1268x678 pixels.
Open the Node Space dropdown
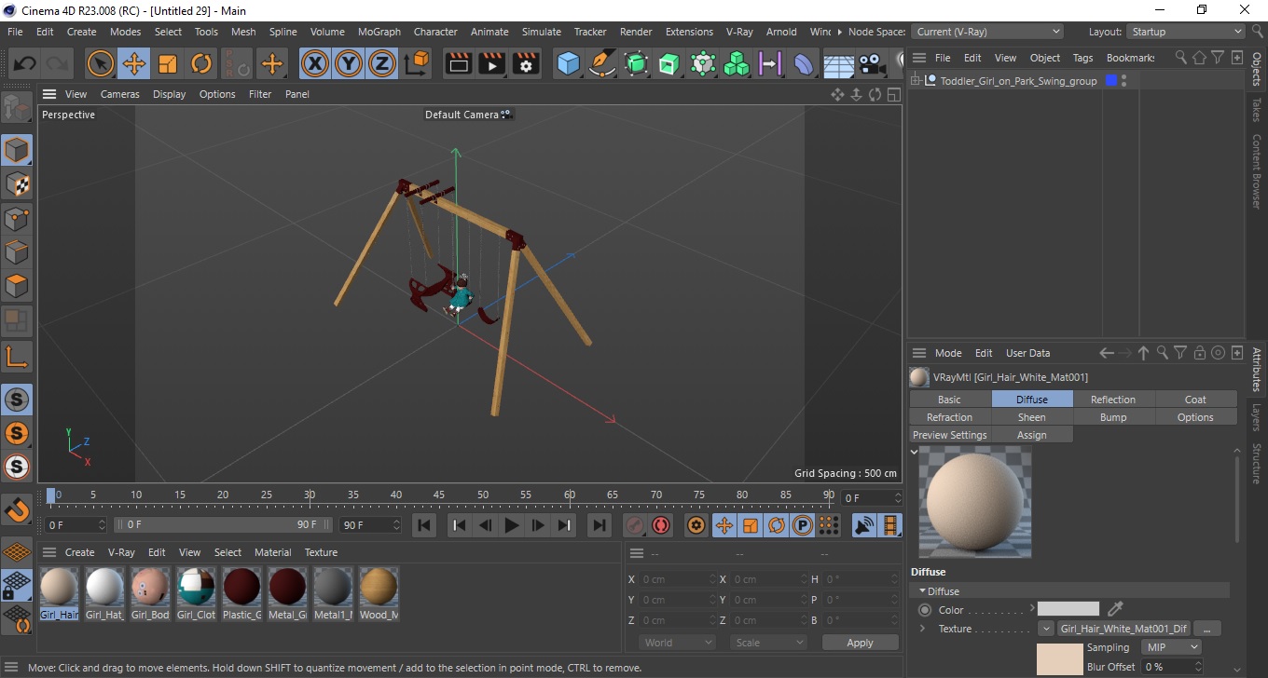pos(987,32)
